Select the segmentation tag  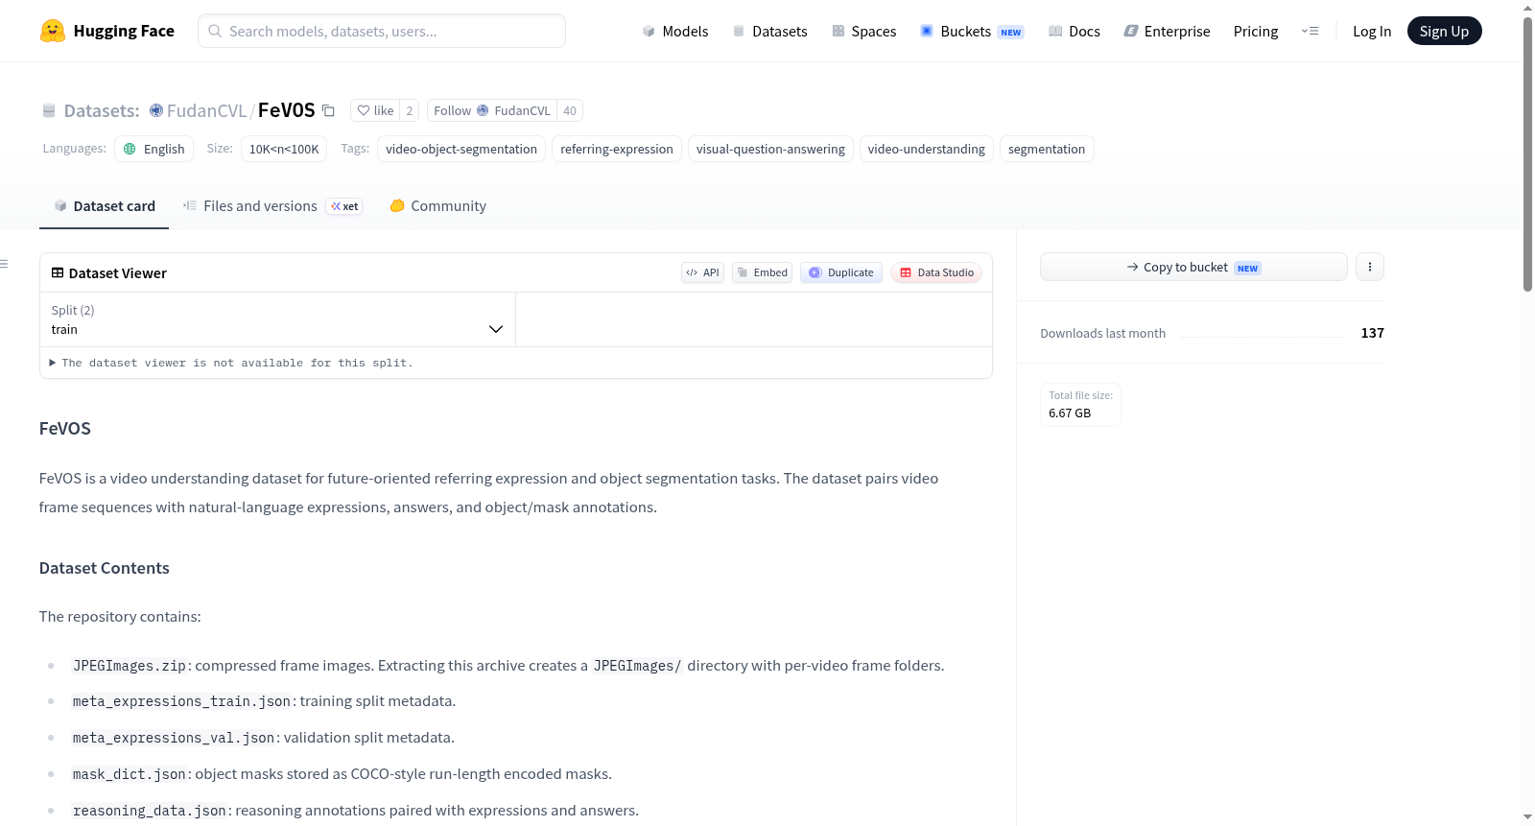[x=1047, y=149]
